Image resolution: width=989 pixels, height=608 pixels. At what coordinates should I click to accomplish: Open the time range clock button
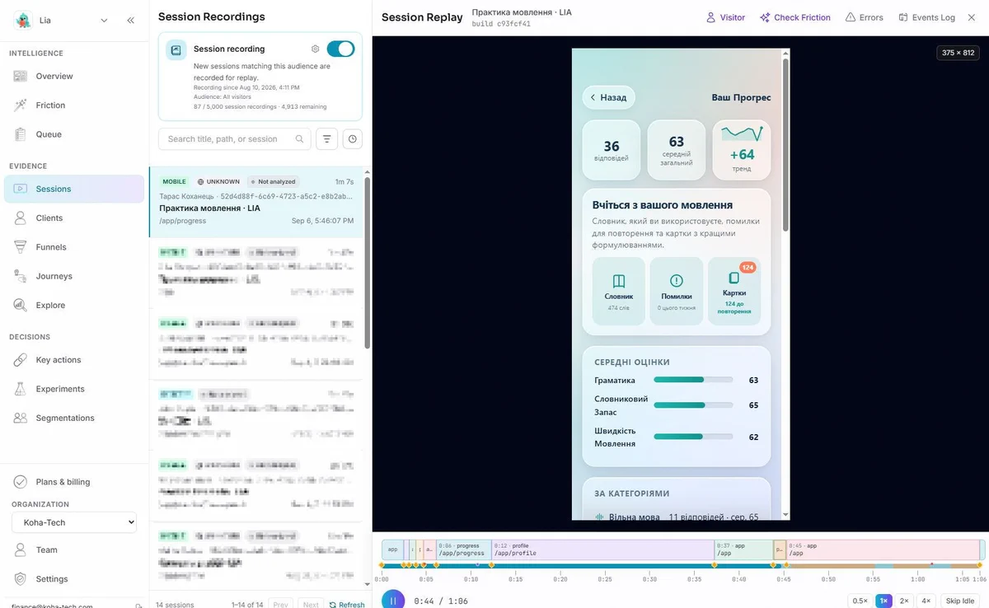point(353,139)
